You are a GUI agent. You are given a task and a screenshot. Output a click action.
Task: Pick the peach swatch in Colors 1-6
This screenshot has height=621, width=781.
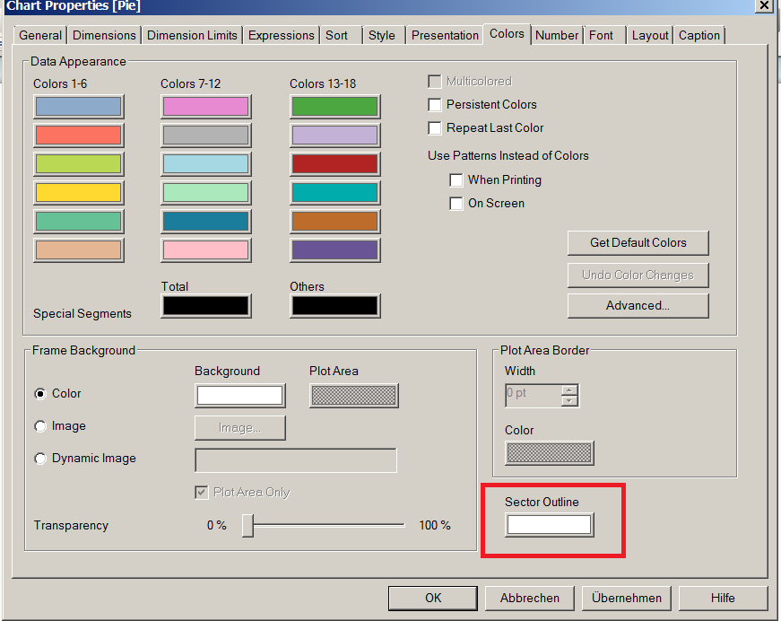[79, 250]
